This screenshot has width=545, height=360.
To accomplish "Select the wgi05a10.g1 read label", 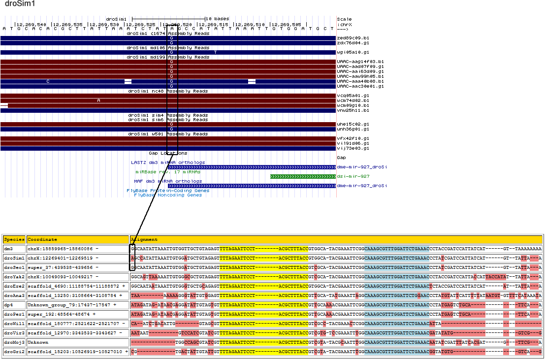I will [x=353, y=52].
